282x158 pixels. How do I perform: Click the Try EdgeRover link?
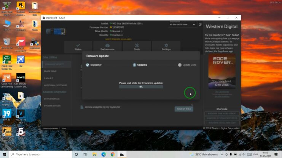(222, 92)
